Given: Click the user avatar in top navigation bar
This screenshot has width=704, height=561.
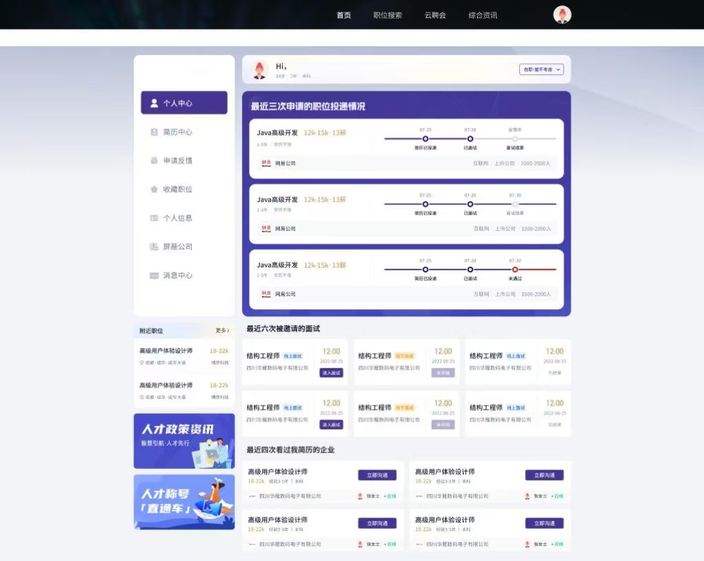Looking at the screenshot, I should click(x=562, y=15).
